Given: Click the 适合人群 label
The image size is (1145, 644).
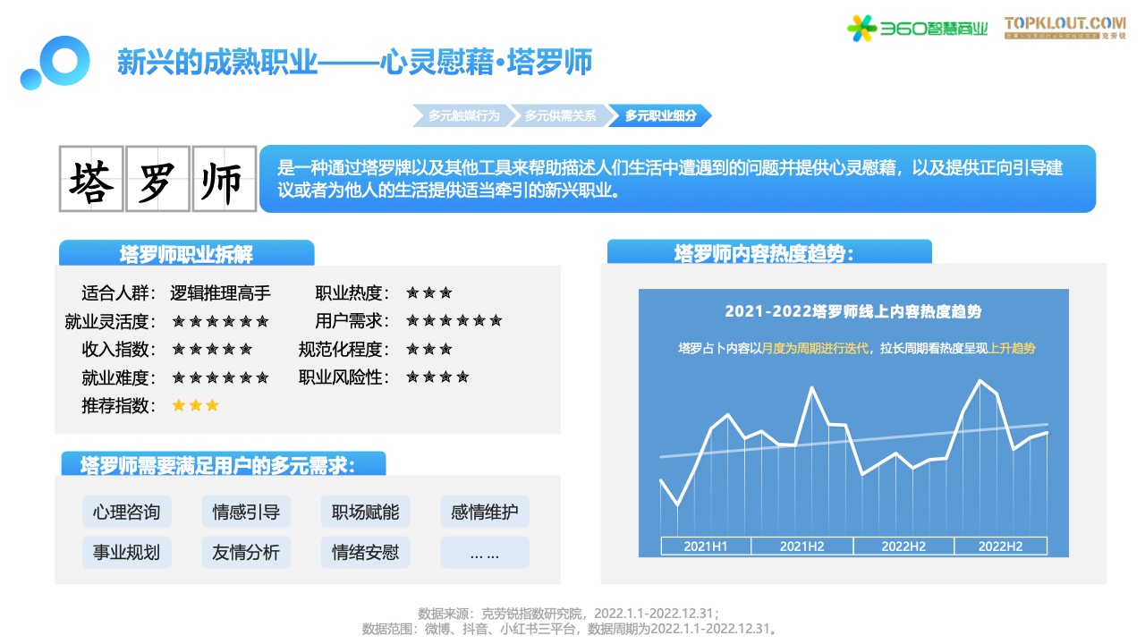Looking at the screenshot, I should [118, 293].
